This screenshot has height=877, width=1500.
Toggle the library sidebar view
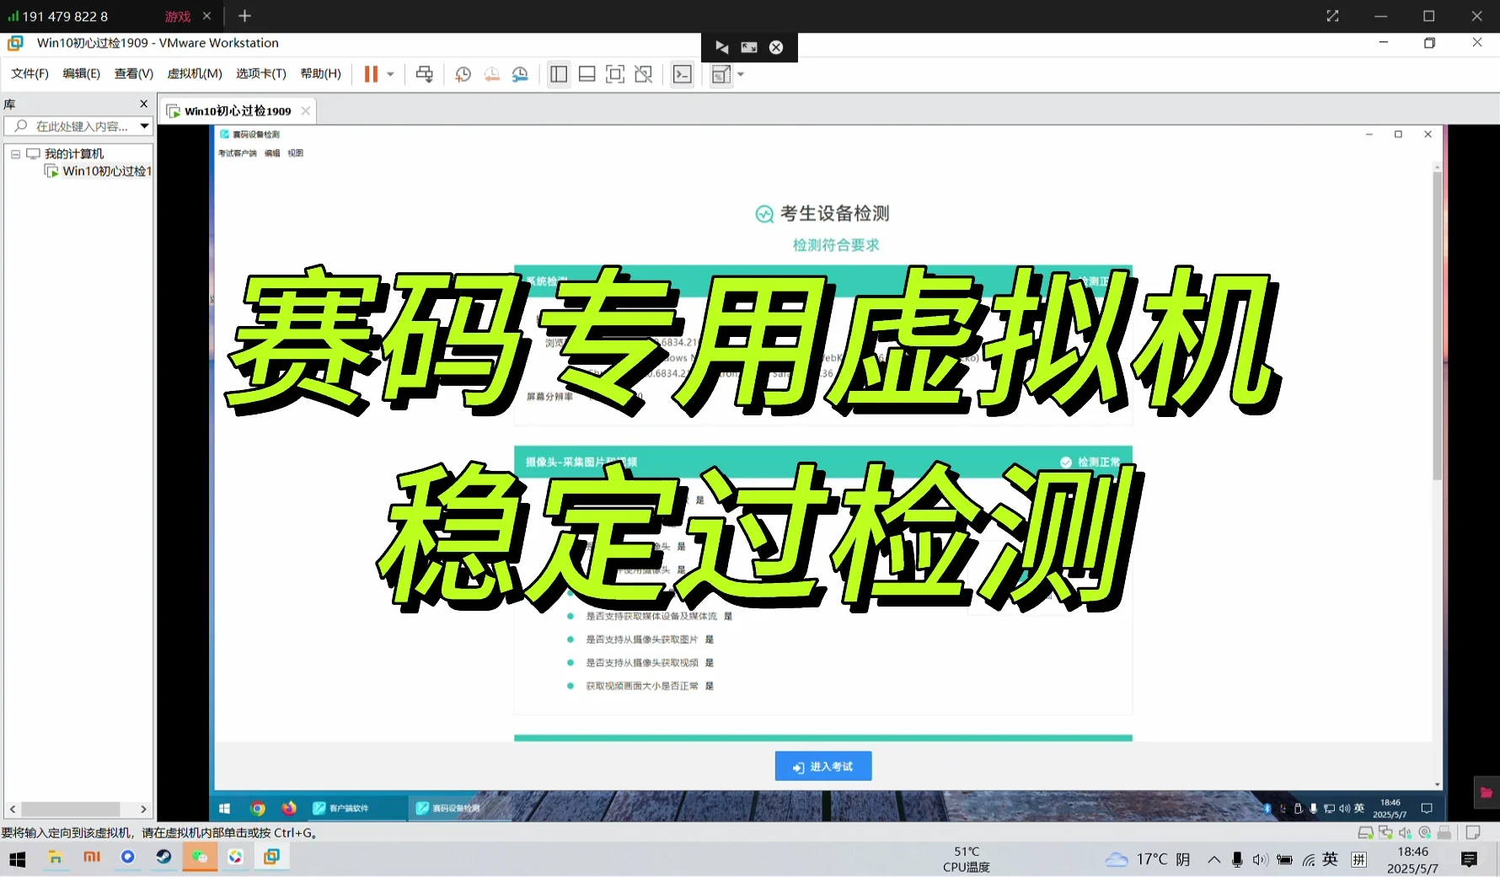pyautogui.click(x=559, y=74)
